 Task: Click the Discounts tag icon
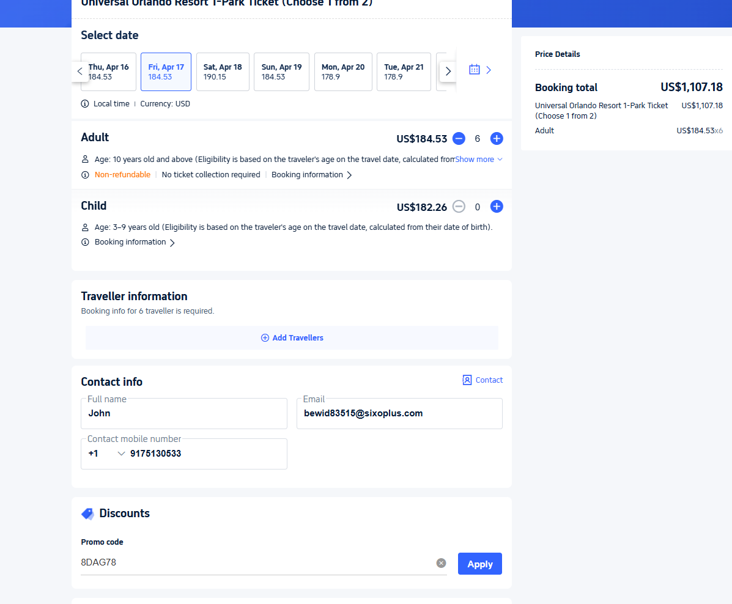pyautogui.click(x=88, y=514)
